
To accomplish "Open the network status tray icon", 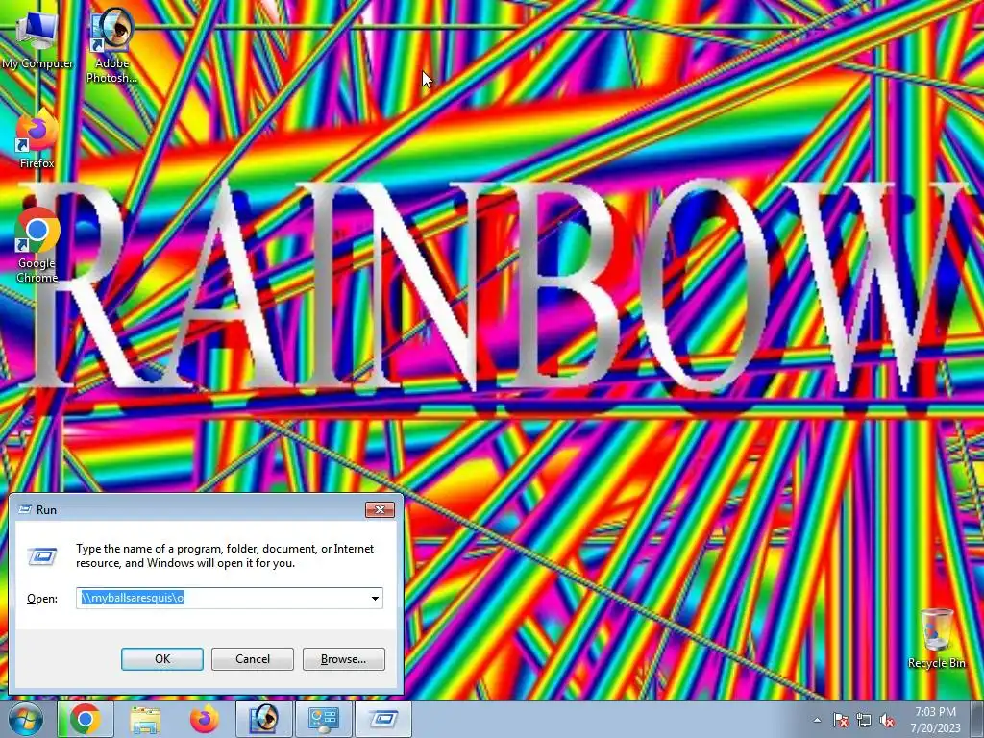I will coord(864,720).
